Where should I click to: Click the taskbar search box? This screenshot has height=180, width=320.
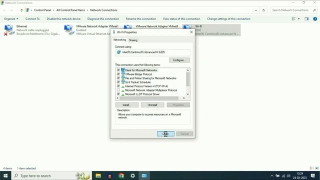pyautogui.click(x=51, y=175)
